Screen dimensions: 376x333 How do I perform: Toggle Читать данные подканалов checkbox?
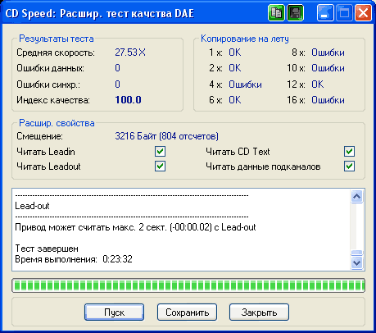pyautogui.click(x=349, y=166)
